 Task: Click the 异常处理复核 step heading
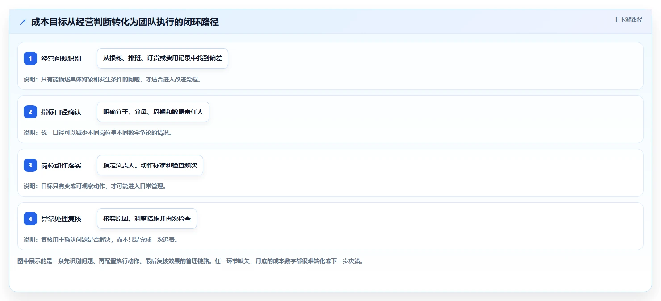[x=61, y=219]
